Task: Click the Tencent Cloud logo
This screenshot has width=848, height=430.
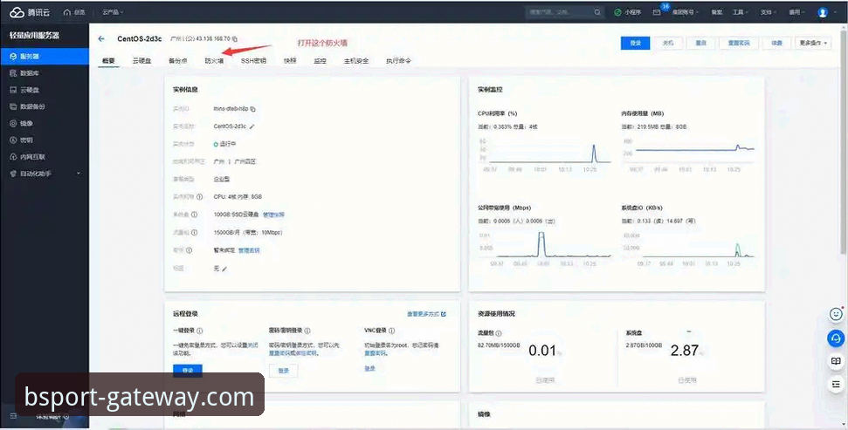Action: pos(30,12)
